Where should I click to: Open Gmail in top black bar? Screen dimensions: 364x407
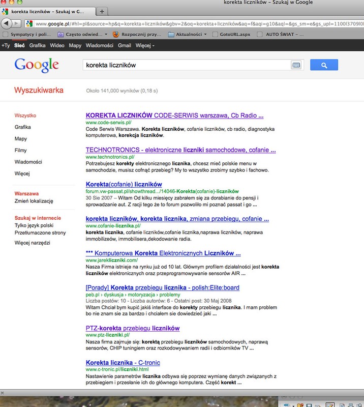(x=124, y=45)
